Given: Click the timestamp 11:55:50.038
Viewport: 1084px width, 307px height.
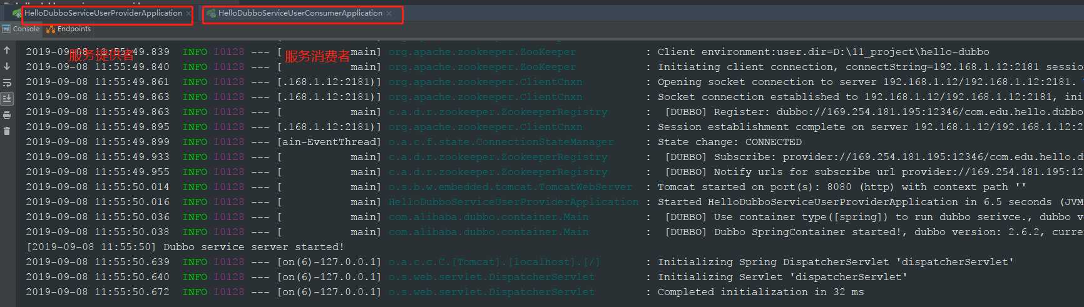Looking at the screenshot, I should [x=132, y=232].
